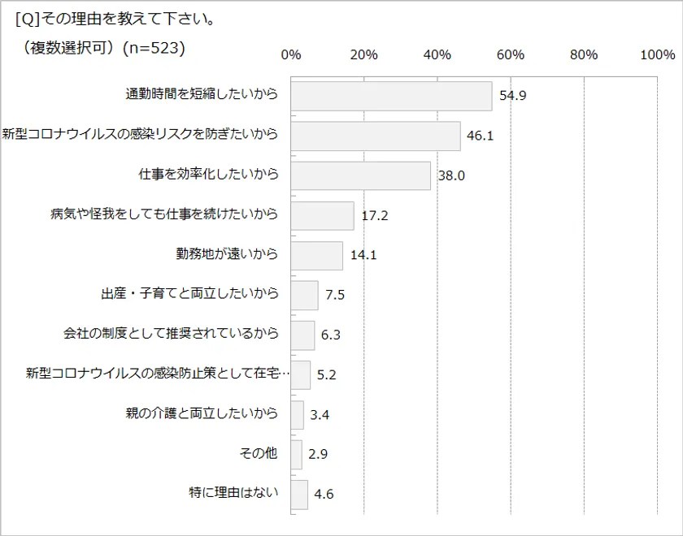Select the 60% axis tick label

511,54
